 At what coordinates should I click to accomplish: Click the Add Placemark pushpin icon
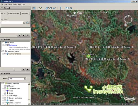40,8
